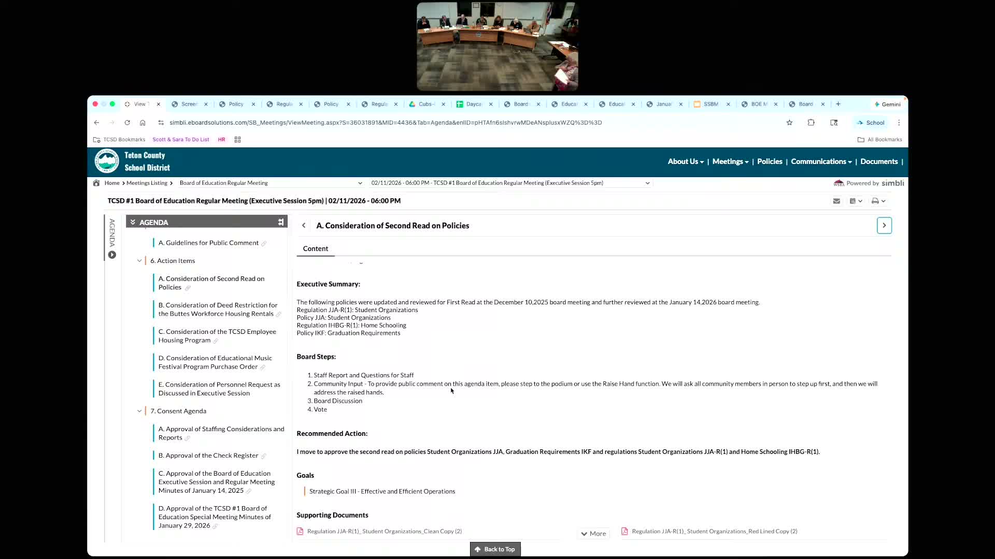The height and width of the screenshot is (559, 995).
Task: Click the email envelope icon
Action: tap(836, 201)
